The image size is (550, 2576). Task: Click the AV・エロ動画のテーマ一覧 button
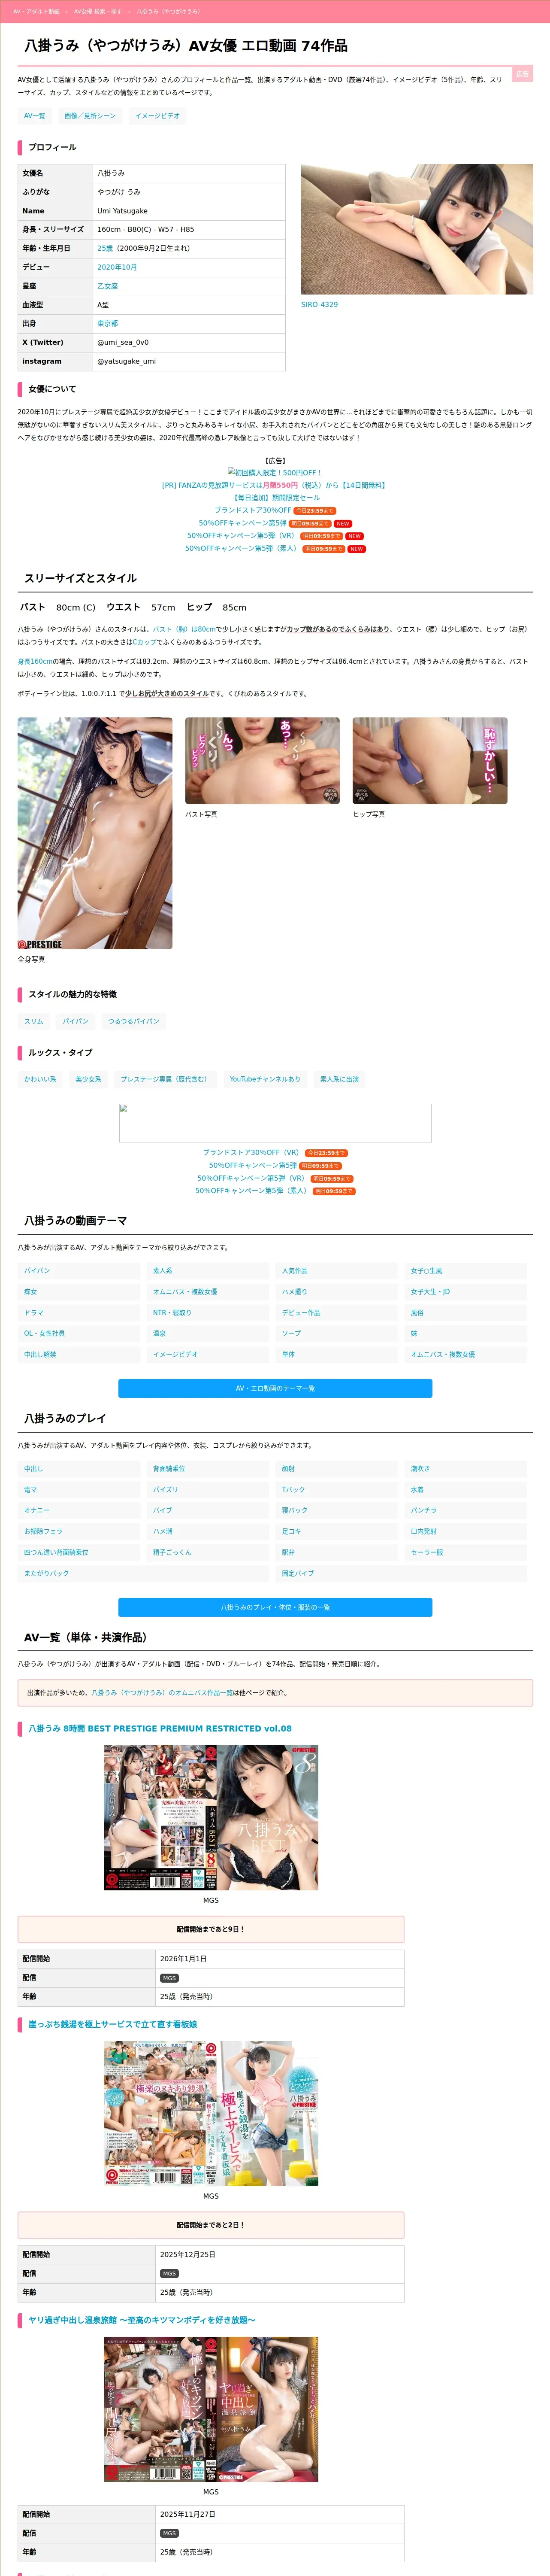coord(275,1388)
